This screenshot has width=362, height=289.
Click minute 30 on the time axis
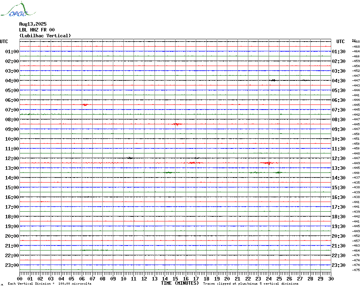tap(331, 279)
